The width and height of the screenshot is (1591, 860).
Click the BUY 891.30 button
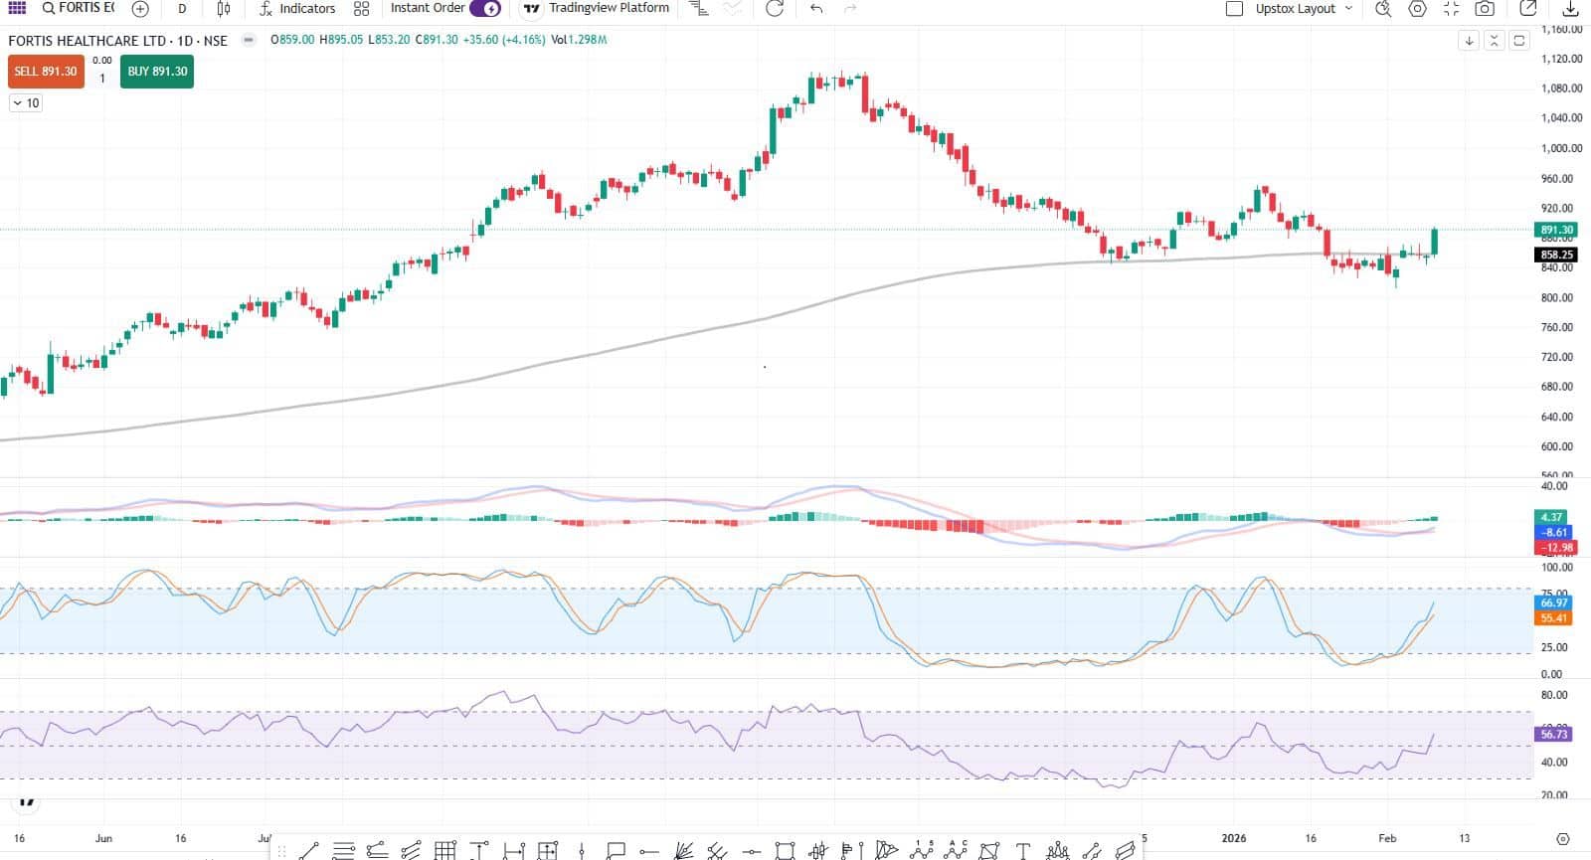157,72
